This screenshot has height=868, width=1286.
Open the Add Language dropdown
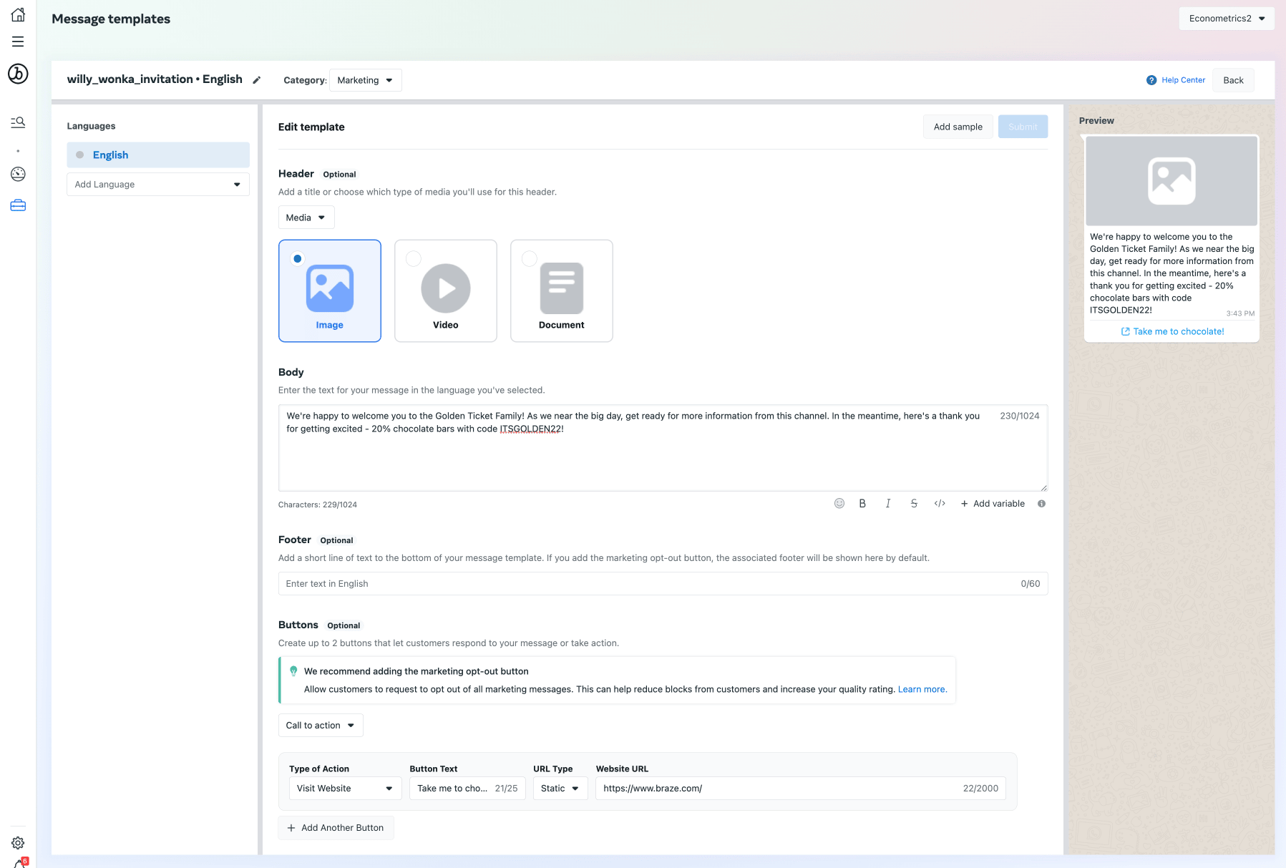click(158, 185)
